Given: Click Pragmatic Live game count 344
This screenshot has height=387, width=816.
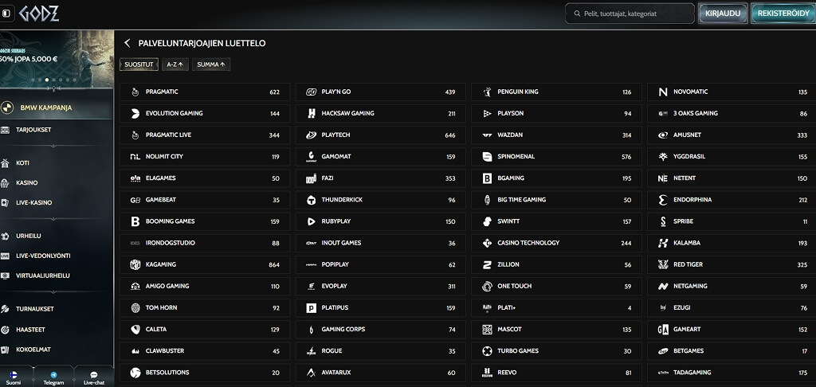Looking at the screenshot, I should point(274,135).
